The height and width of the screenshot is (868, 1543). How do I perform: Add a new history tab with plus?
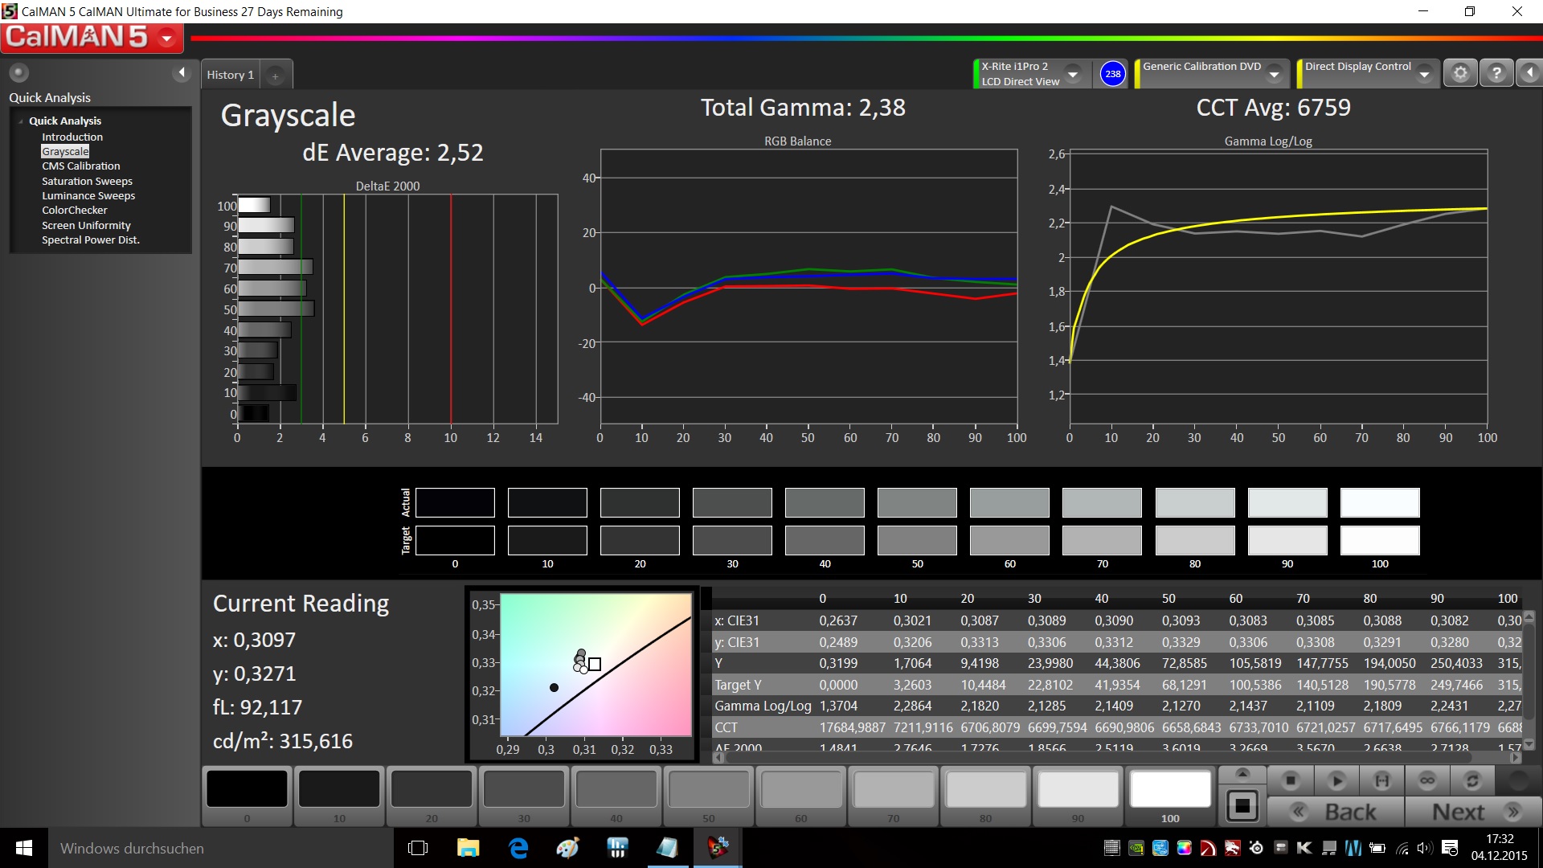275,76
